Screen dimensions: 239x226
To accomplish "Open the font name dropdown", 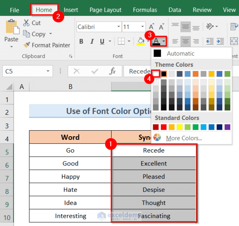I will pyautogui.click(x=119, y=27).
